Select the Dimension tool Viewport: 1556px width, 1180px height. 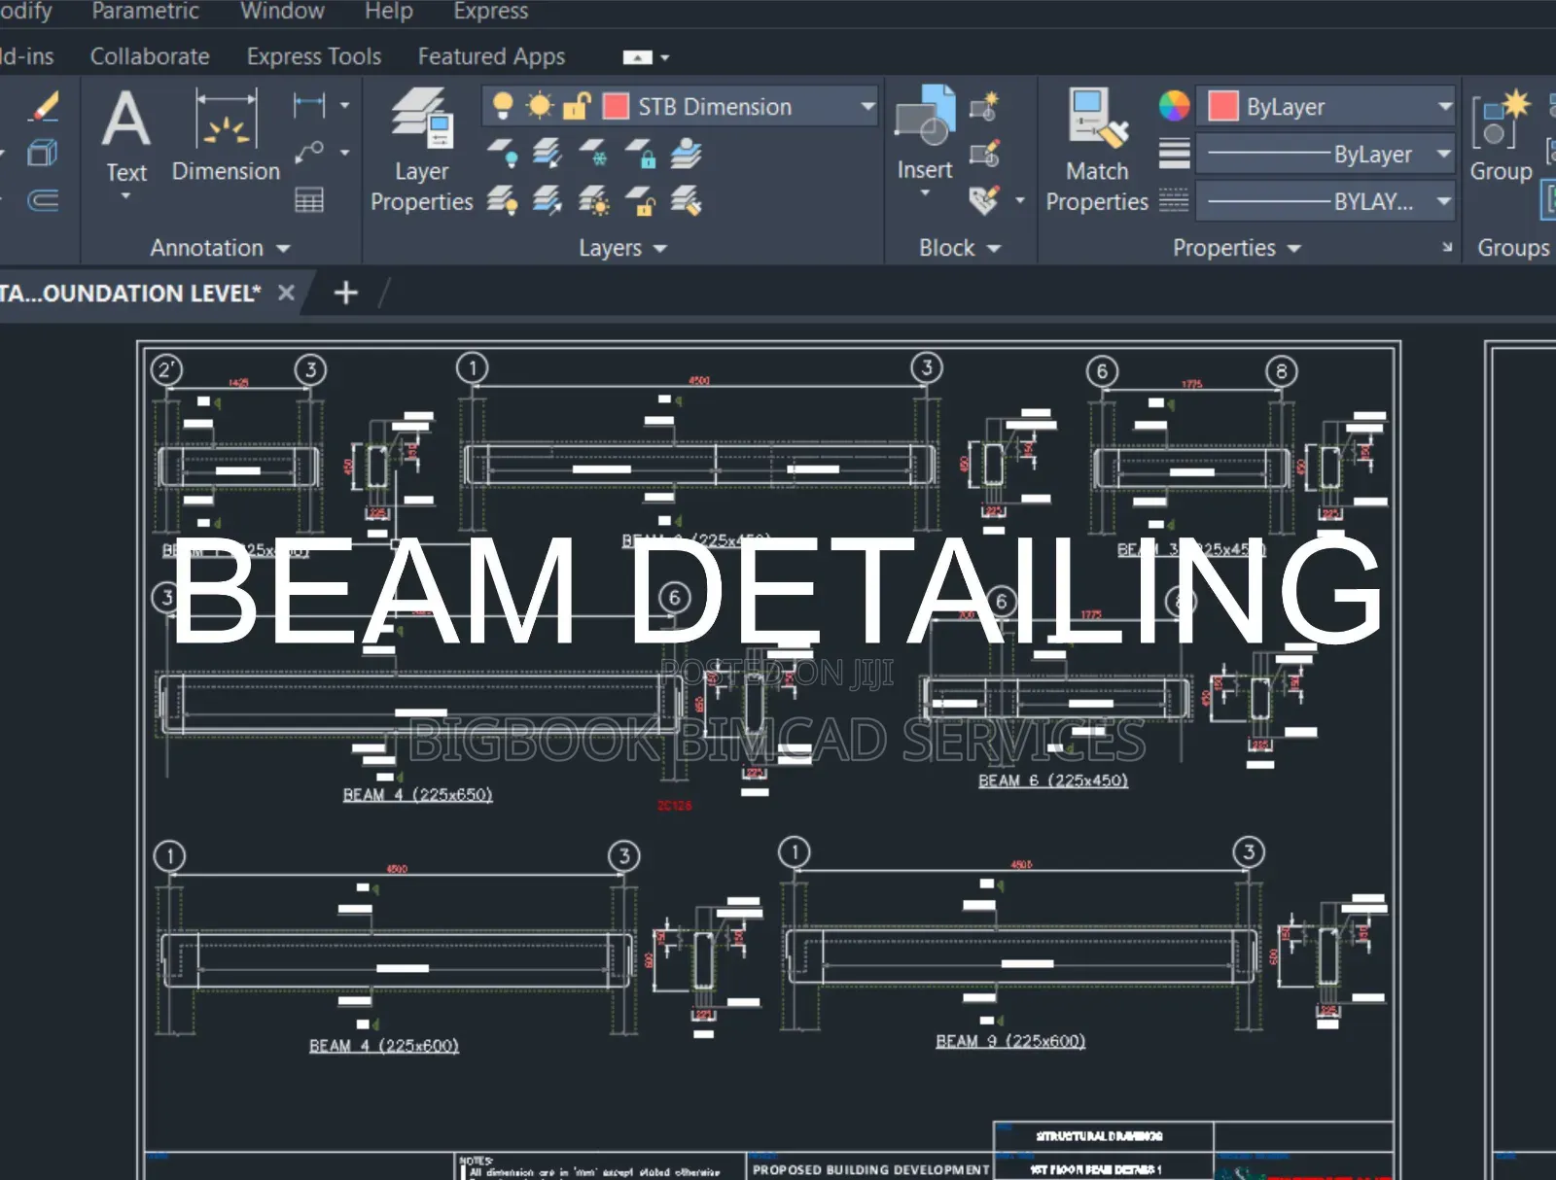click(x=226, y=136)
